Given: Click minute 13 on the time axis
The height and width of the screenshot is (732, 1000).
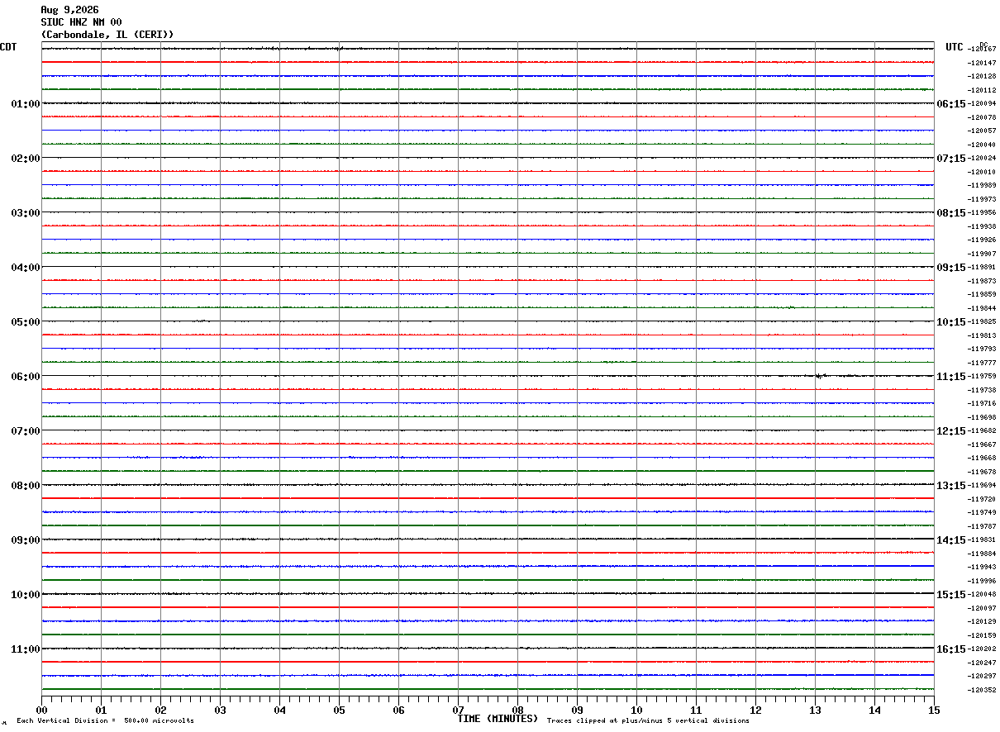Looking at the screenshot, I should (815, 711).
